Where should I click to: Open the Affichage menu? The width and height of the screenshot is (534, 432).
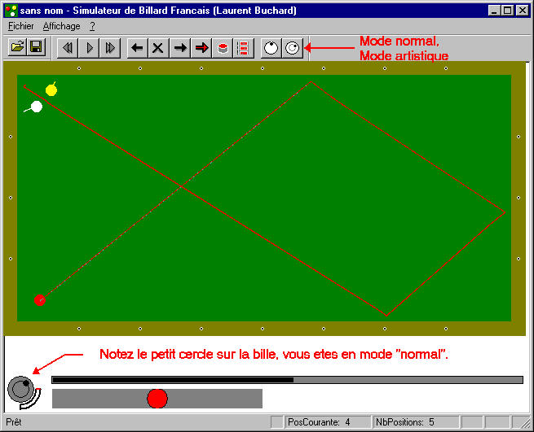(x=61, y=26)
